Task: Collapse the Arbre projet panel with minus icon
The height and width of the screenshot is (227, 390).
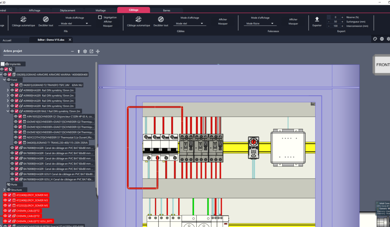Action: (72, 52)
